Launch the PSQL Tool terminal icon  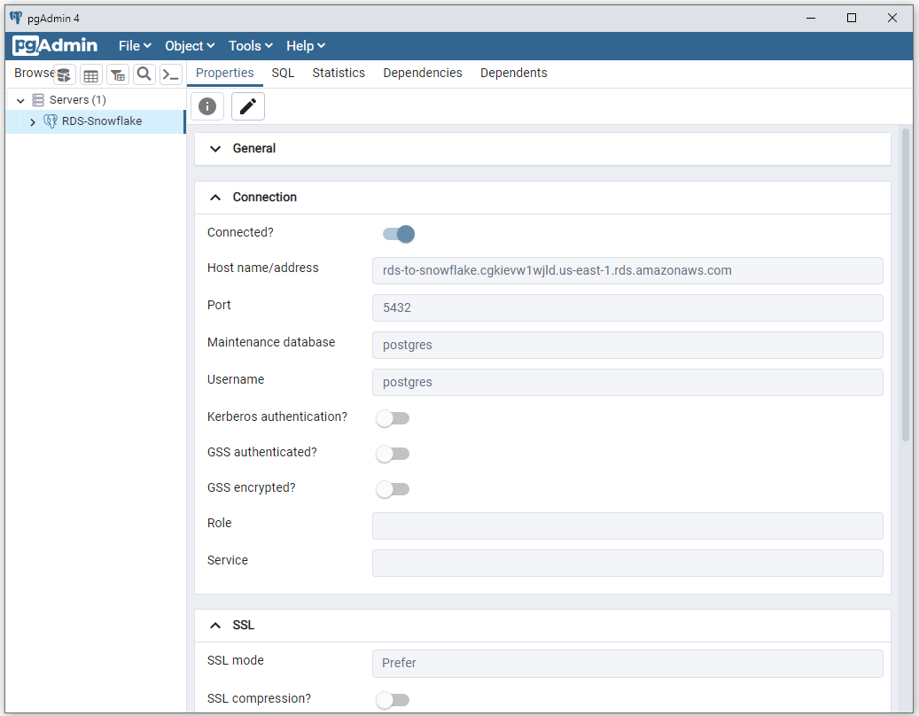tap(171, 74)
